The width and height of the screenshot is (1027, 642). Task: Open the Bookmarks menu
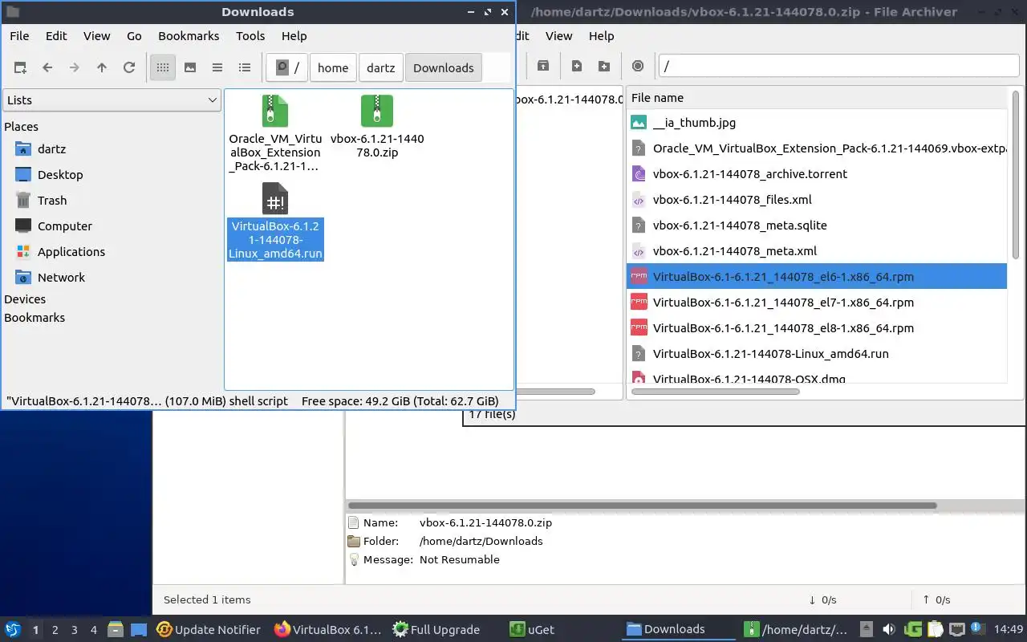(189, 35)
